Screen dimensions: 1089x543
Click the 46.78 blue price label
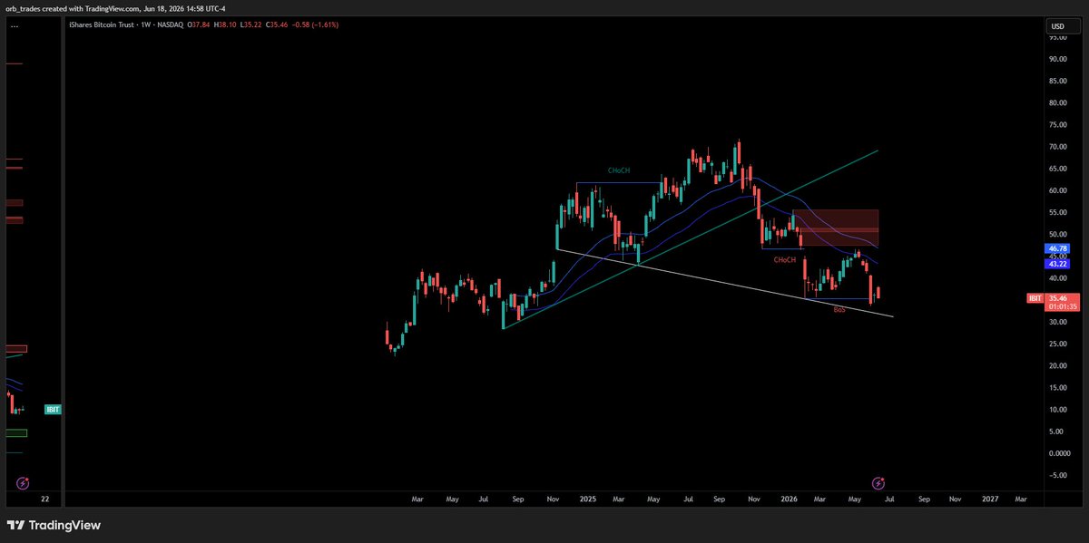1057,247
